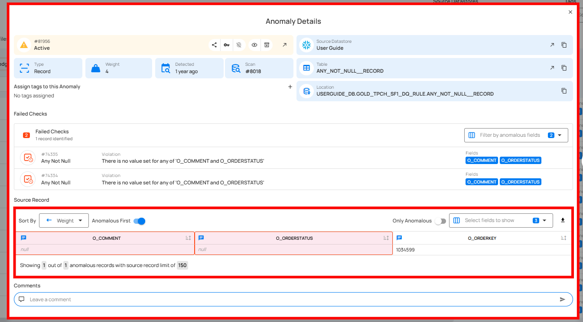Copy the Location path
This screenshot has height=322, width=583.
(x=564, y=91)
